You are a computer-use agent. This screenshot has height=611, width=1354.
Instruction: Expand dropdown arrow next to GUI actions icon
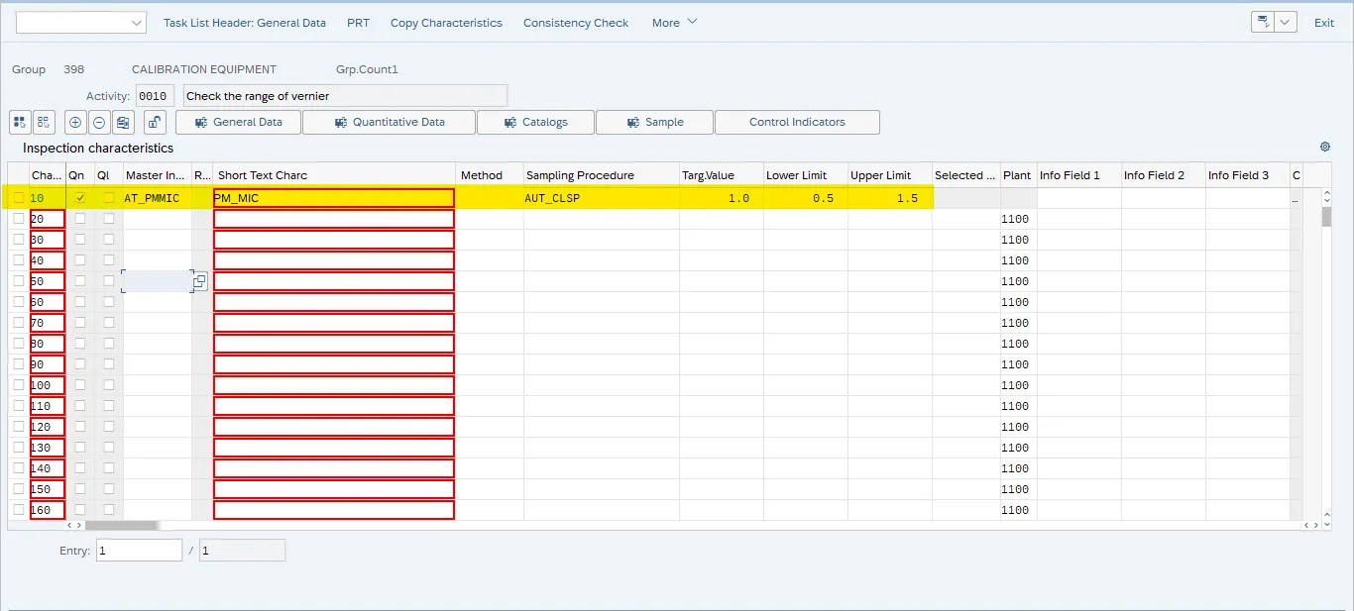(x=1286, y=23)
